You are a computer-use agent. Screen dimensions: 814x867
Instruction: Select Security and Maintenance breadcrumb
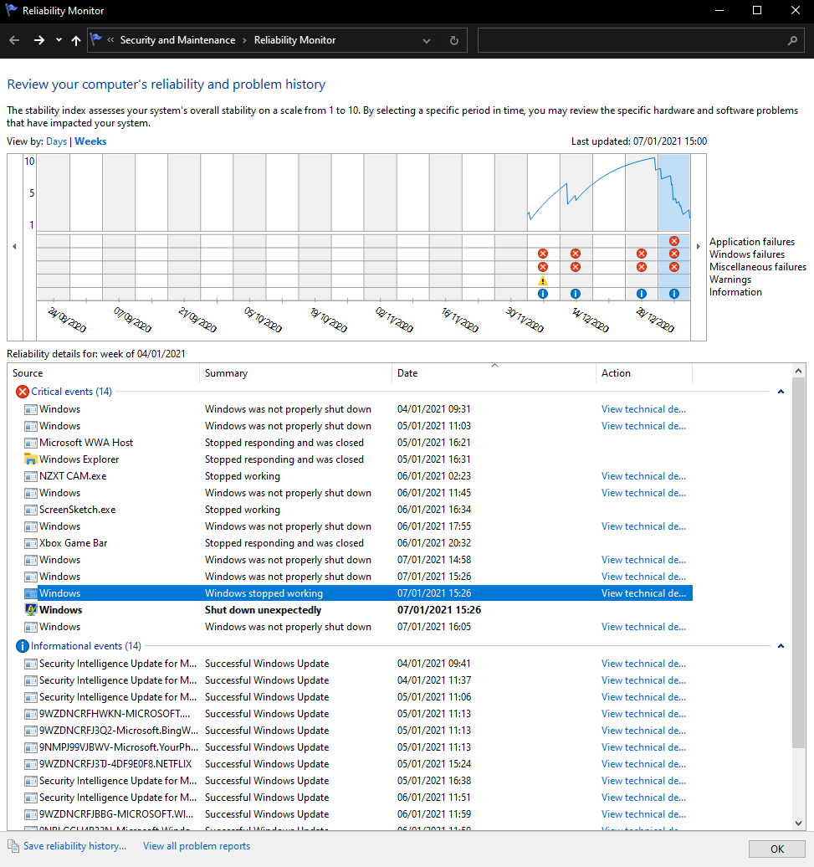pyautogui.click(x=177, y=40)
